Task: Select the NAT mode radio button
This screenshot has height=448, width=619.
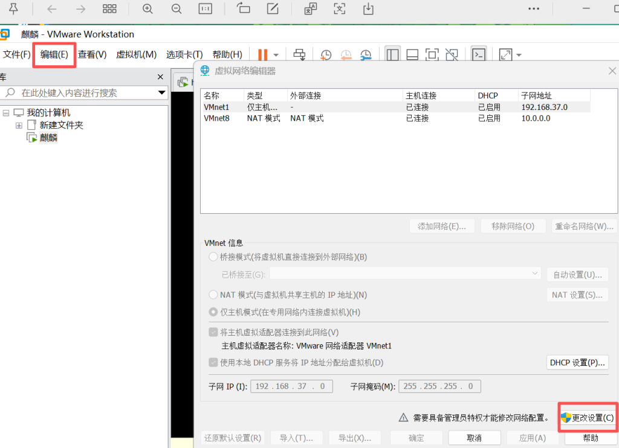Action: tap(213, 295)
